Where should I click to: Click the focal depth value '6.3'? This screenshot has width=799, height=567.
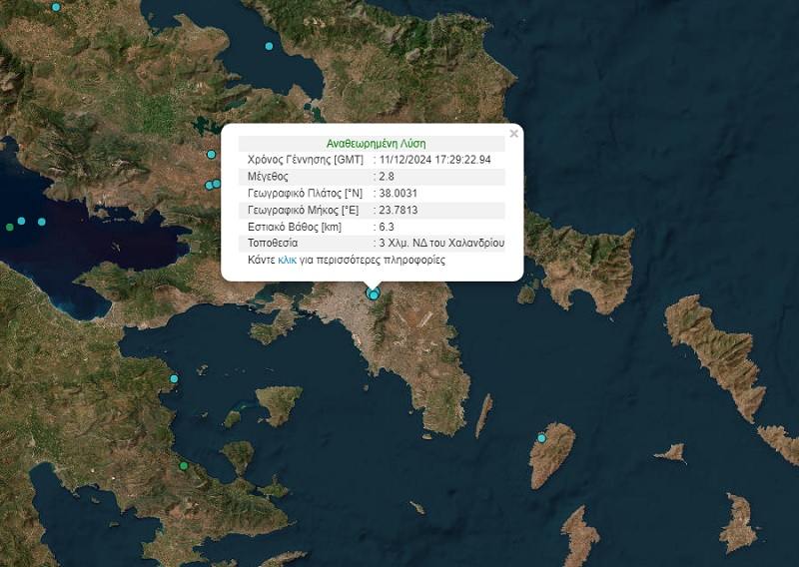click(x=387, y=227)
